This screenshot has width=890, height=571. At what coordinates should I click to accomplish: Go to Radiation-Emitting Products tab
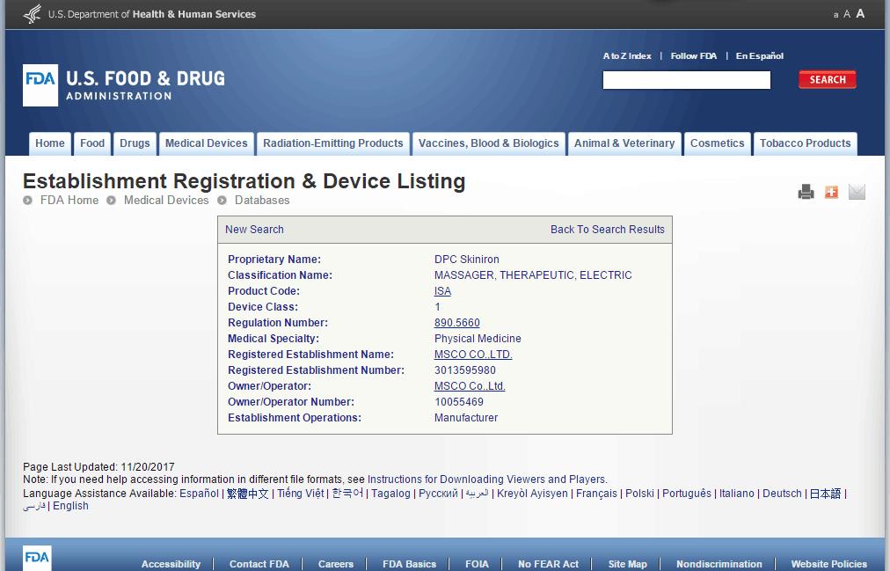pos(332,143)
